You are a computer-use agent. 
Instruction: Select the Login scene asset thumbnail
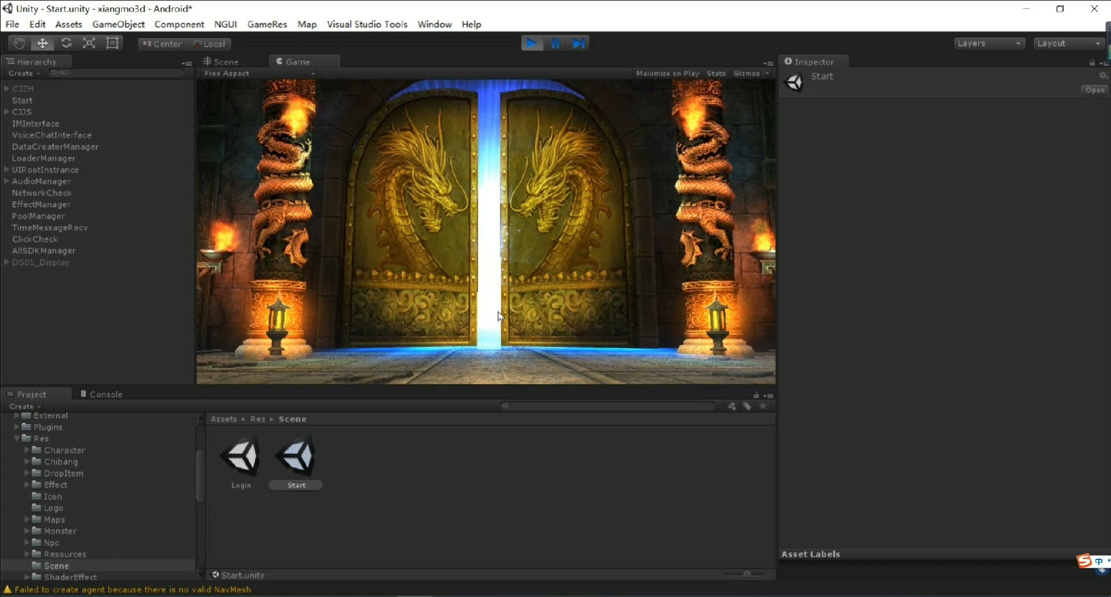pos(241,457)
